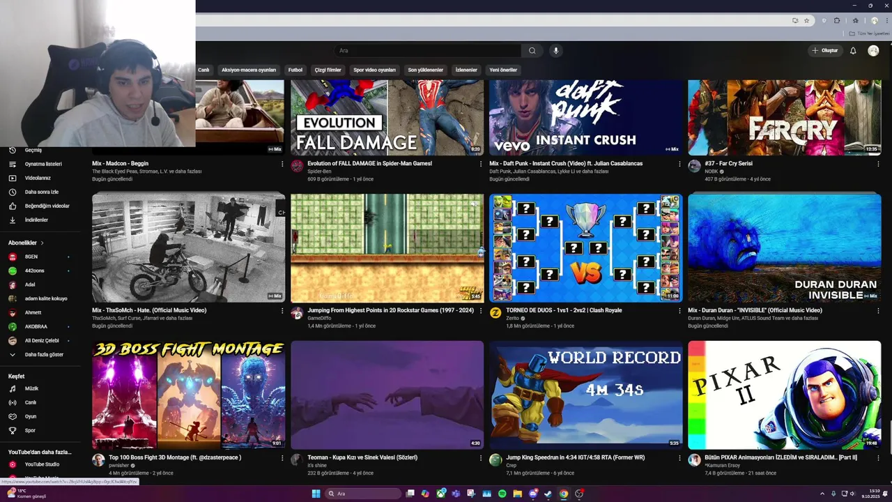Open Steam from the taskbar
This screenshot has height=502, width=892.
[548, 494]
